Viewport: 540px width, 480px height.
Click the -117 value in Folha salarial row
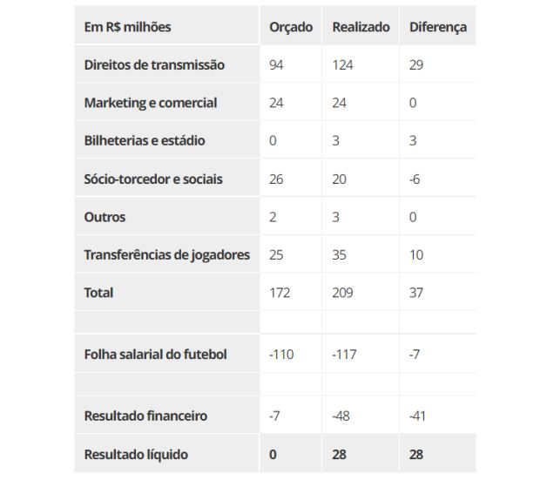(346, 355)
